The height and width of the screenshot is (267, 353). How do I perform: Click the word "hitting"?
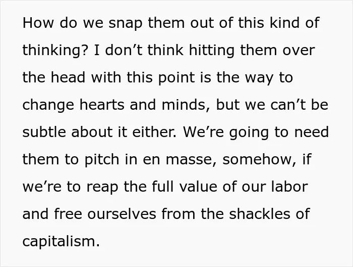(x=212, y=51)
